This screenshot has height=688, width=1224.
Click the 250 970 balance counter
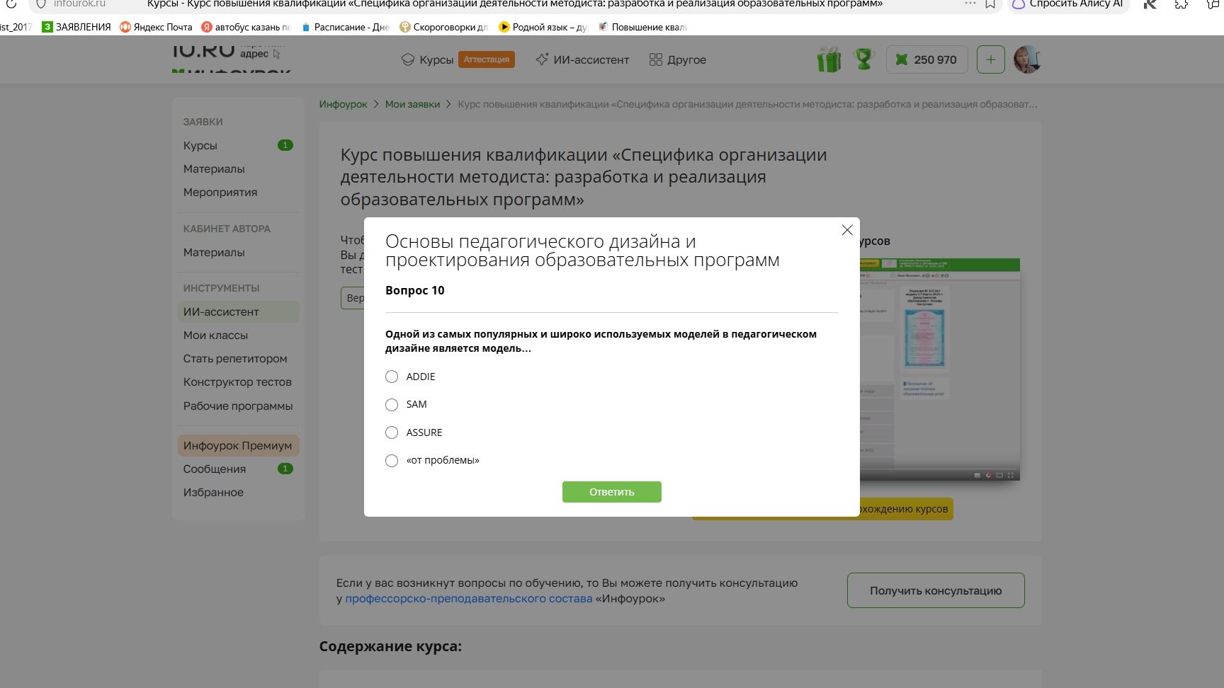tap(926, 59)
